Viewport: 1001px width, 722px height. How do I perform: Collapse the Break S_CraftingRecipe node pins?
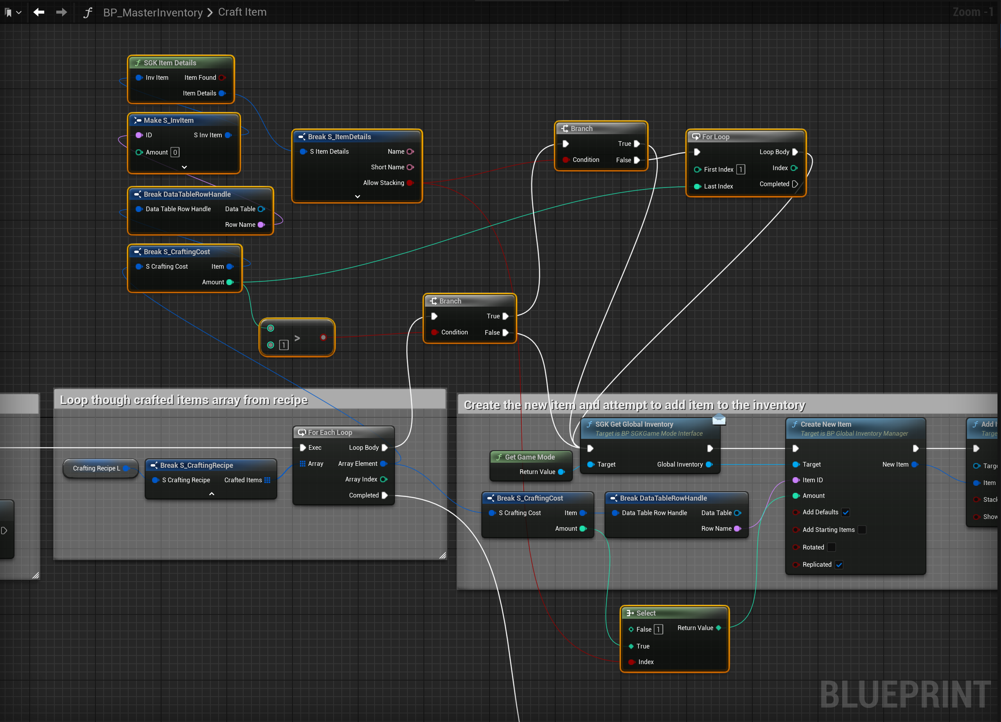212,494
